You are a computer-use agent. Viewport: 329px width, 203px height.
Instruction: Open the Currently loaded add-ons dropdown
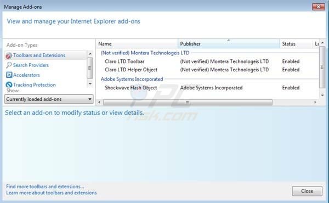click(49, 99)
